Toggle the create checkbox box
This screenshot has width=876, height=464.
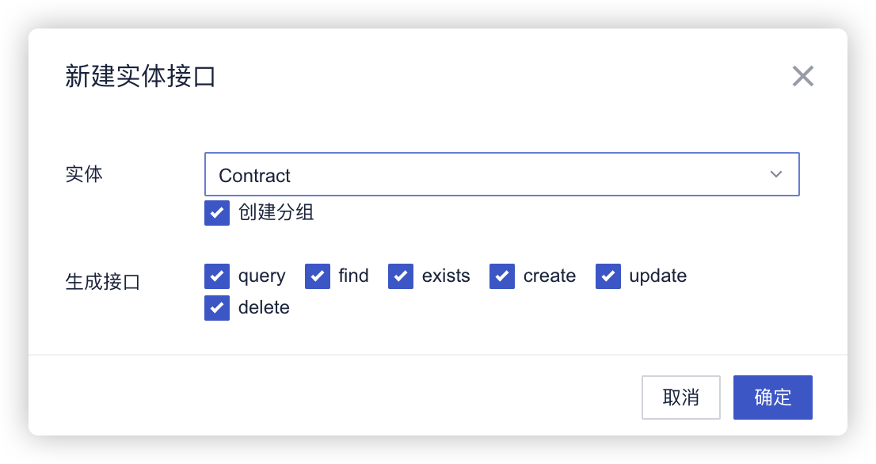pos(502,276)
